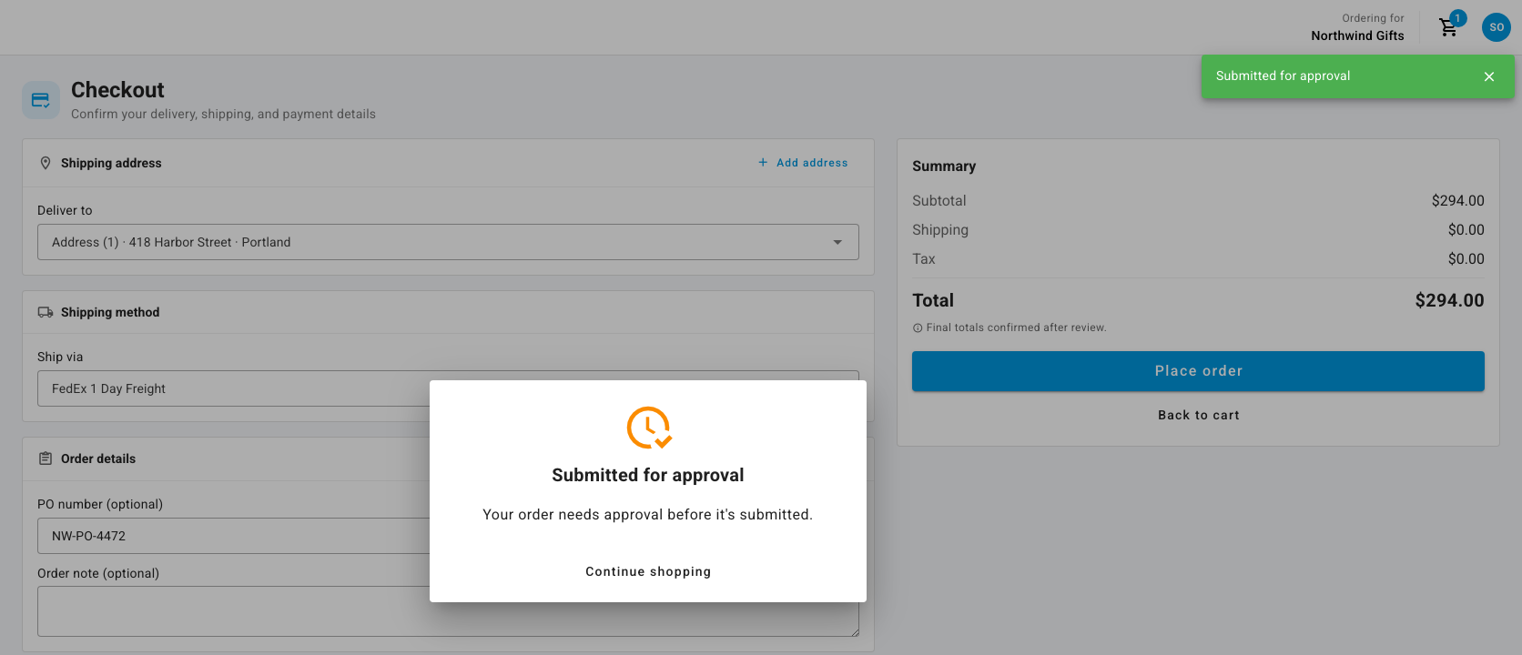Click the Order details section heading
Screen dimensions: 1522x655
[x=98, y=458]
